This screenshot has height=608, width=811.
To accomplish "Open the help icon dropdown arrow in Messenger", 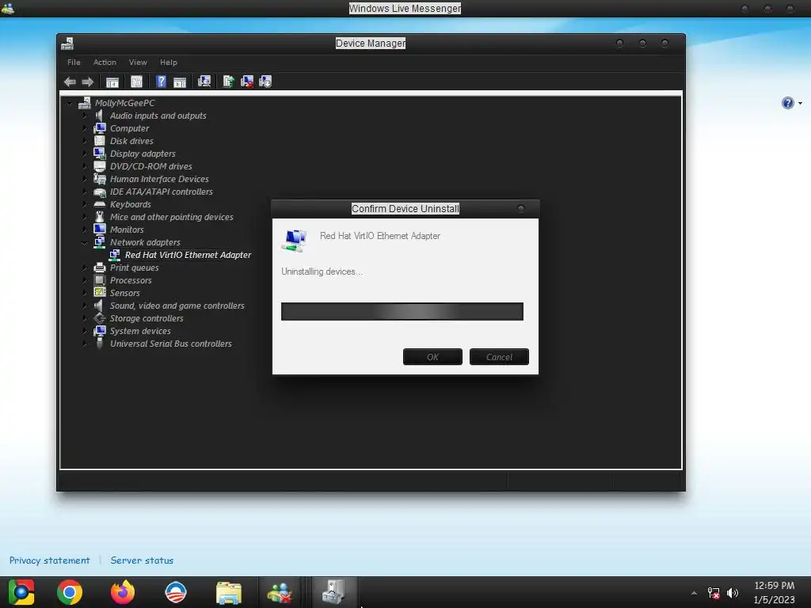I will point(800,104).
